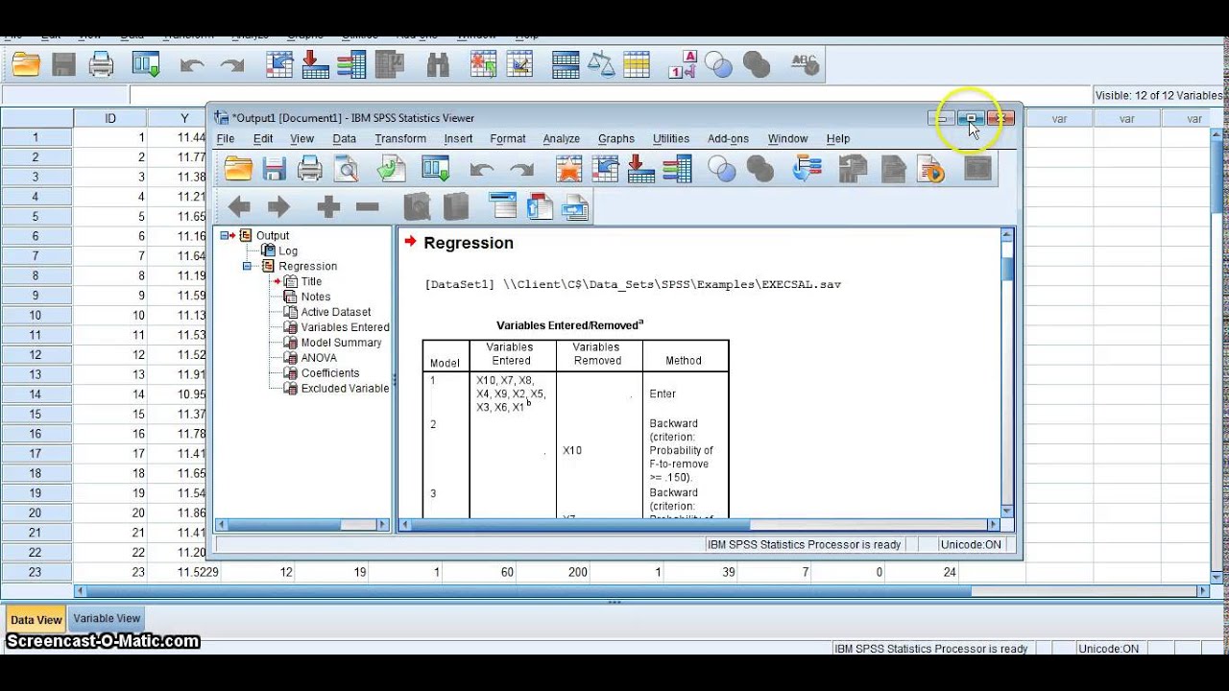The width and height of the screenshot is (1229, 691).
Task: Spell check ABC icon in Data Editor
Action: click(x=805, y=64)
